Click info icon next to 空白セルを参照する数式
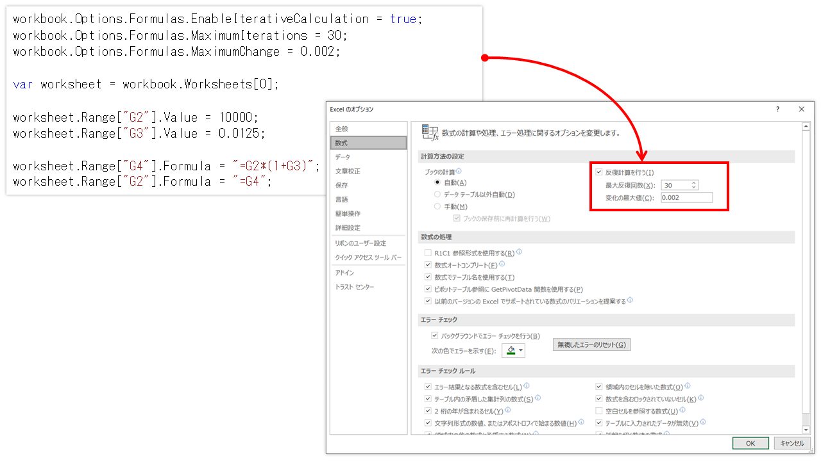 point(682,410)
